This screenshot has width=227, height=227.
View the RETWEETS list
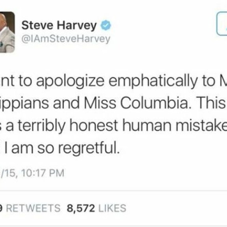tap(33, 208)
